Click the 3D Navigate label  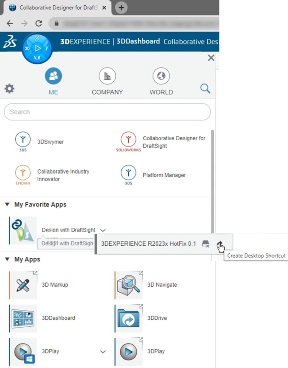(162, 285)
